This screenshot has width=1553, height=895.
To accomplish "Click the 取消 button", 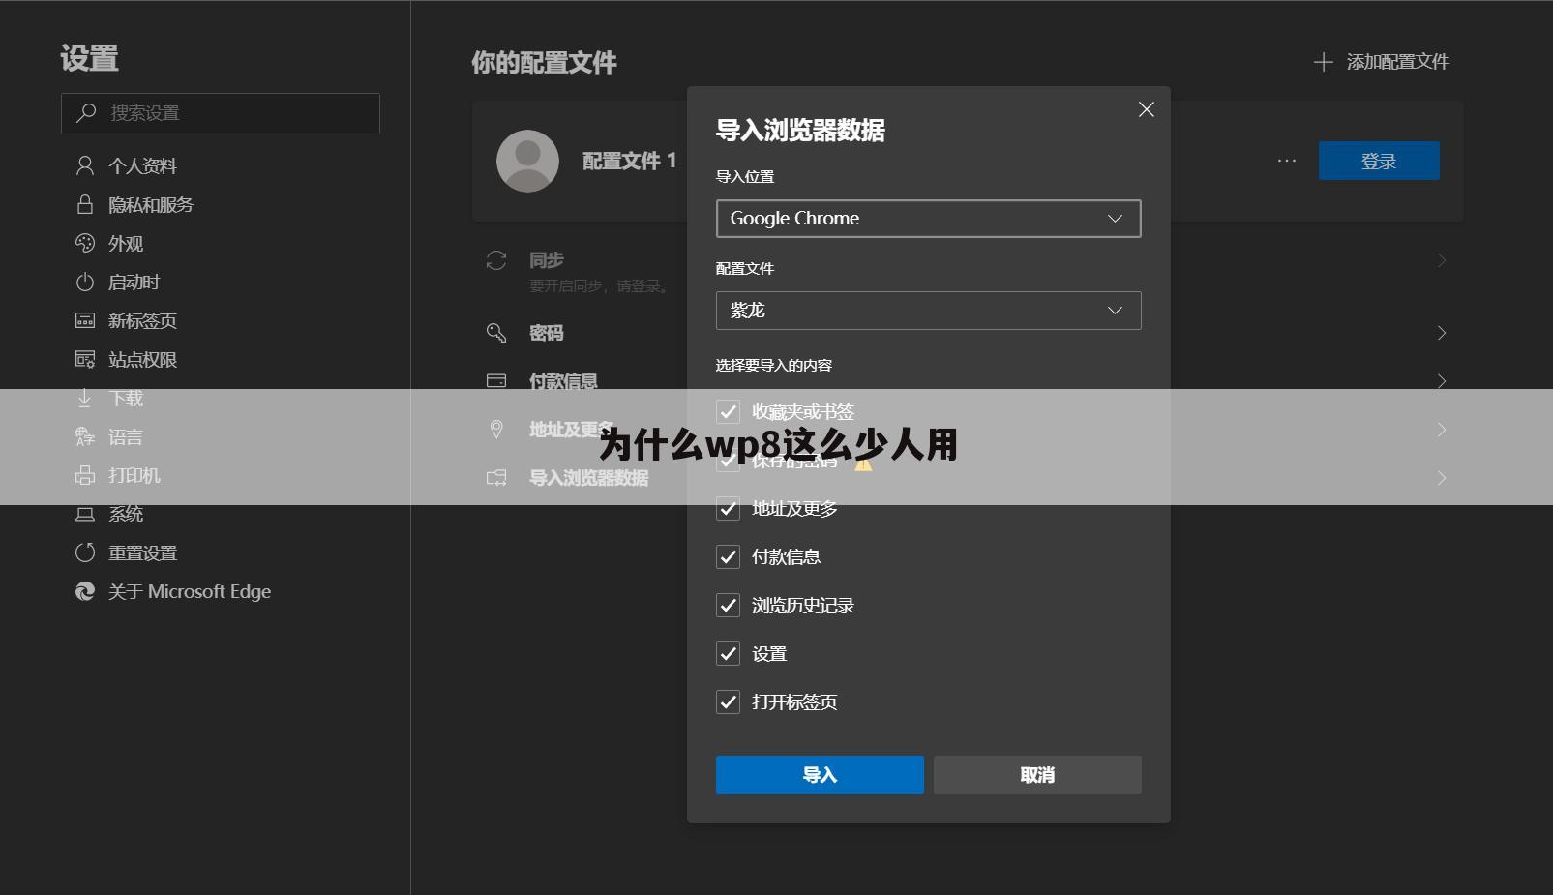I will click(x=1037, y=775).
